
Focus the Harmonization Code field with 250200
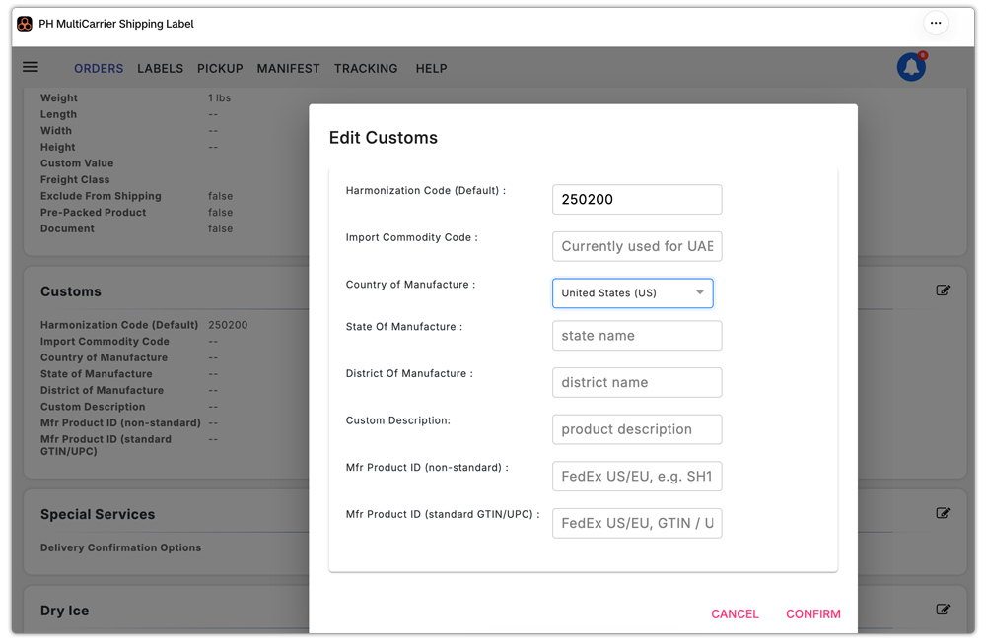[x=637, y=199]
